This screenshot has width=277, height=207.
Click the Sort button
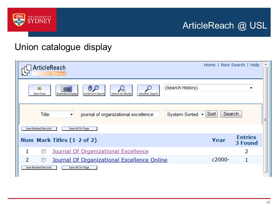pyautogui.click(x=212, y=114)
